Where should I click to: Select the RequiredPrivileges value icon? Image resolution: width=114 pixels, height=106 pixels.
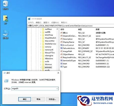coord(61,57)
